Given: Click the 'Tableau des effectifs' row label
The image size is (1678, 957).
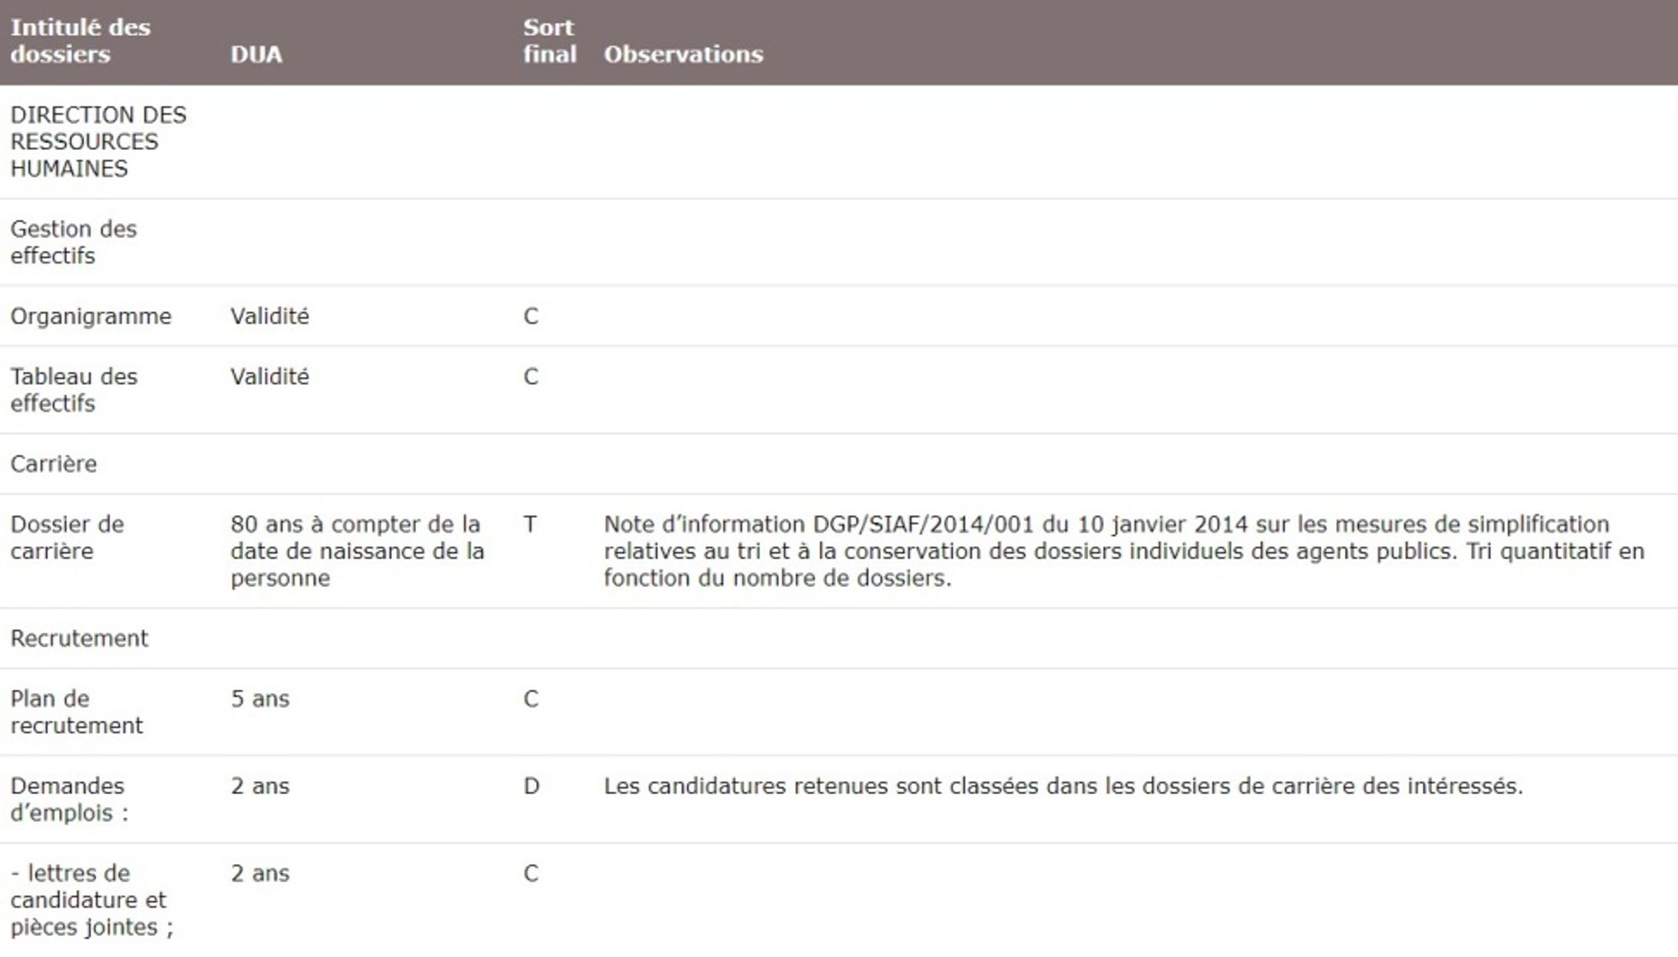Looking at the screenshot, I should pos(73,390).
